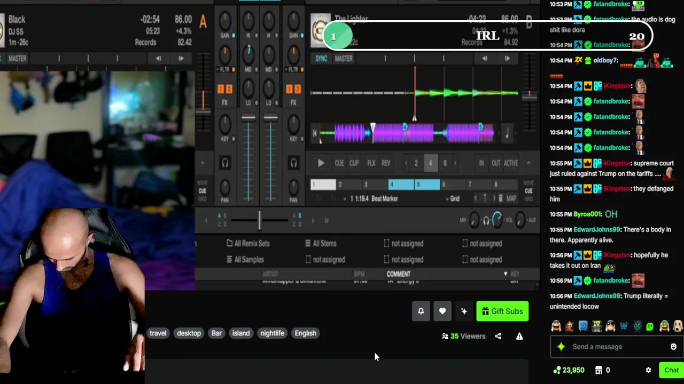The height and width of the screenshot is (384, 684).
Task: View channel points balance 23,950
Action: [569, 370]
